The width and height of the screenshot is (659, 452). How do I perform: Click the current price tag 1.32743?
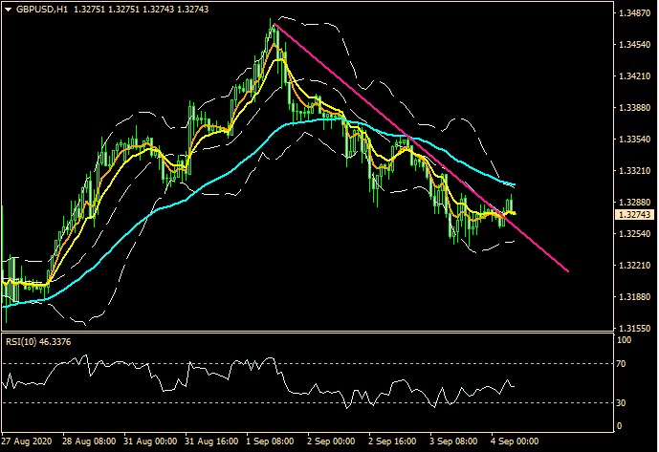(x=635, y=215)
